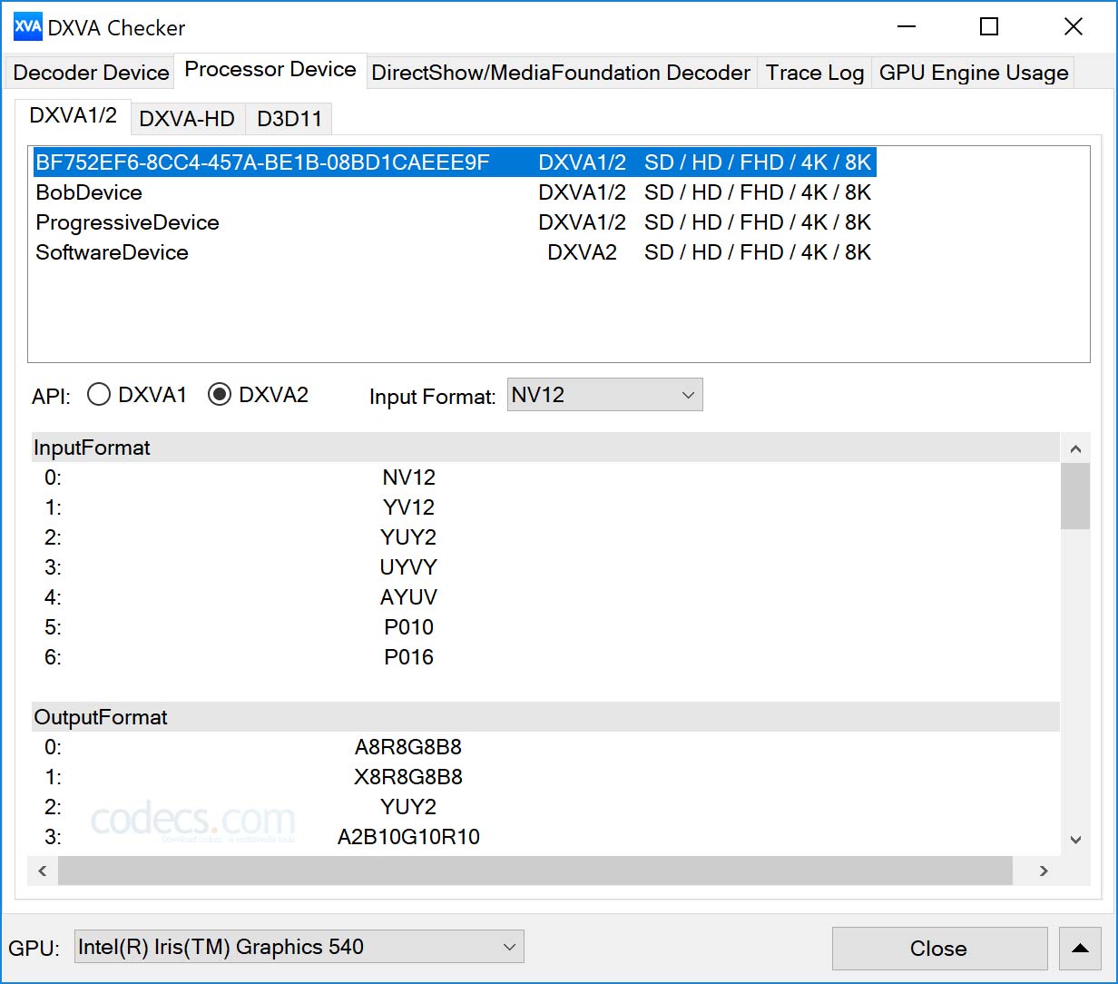Click the DXVA Checker app icon in title bar
1118x984 pixels.
(x=28, y=26)
